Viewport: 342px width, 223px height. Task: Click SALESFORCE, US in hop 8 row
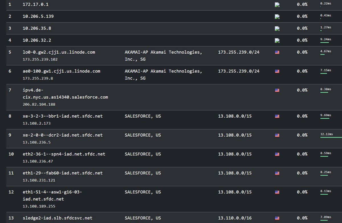click(x=143, y=116)
